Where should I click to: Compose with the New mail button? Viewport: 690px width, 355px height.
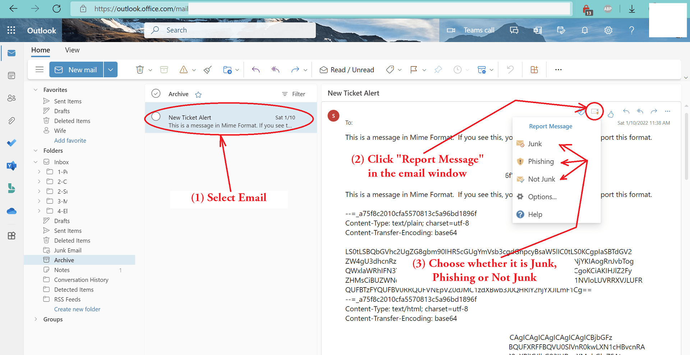[76, 70]
